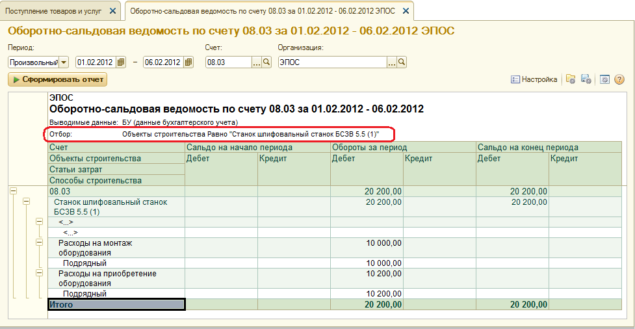Click the ellipsis button of the organization field ЭПОС
The height and width of the screenshot is (329, 635).
(x=392, y=62)
